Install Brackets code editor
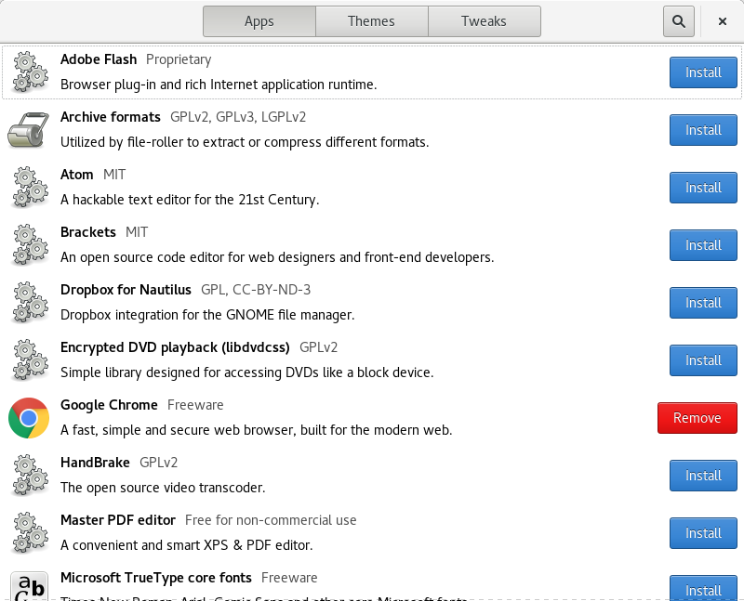Viewport: 744px width, 601px height. [x=703, y=245]
